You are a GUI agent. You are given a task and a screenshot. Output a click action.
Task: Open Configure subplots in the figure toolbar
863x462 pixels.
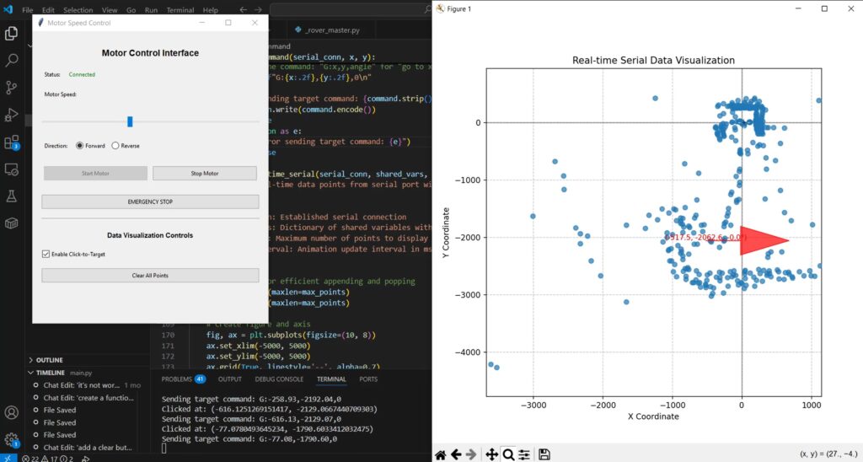[x=524, y=454]
